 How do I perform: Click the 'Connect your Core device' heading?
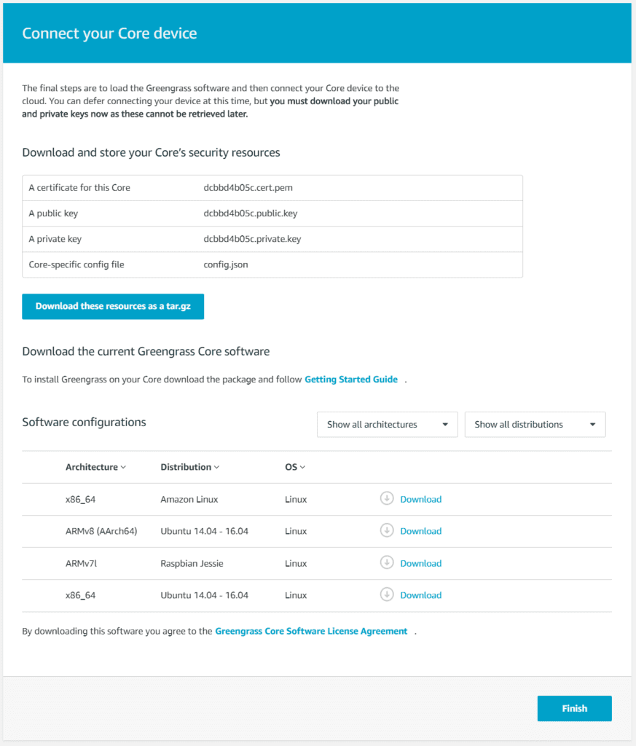pos(109,34)
